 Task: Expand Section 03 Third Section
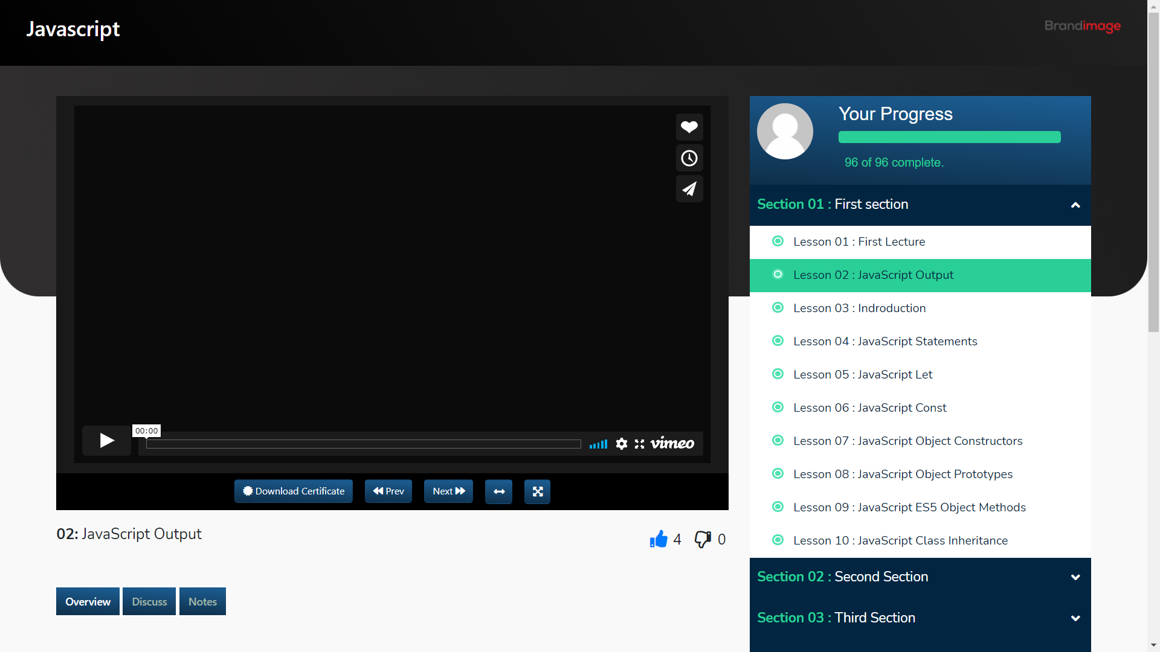click(x=1075, y=618)
